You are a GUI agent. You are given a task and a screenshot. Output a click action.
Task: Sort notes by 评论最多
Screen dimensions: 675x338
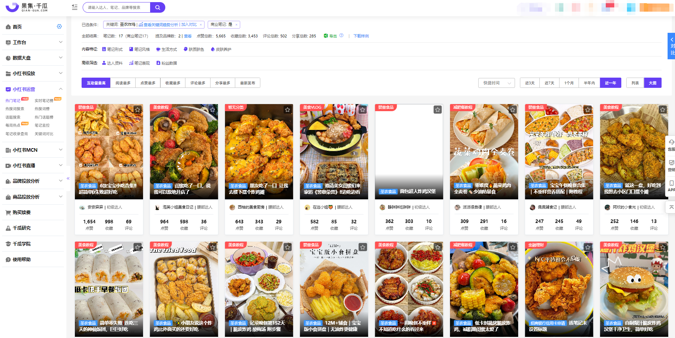[198, 83]
